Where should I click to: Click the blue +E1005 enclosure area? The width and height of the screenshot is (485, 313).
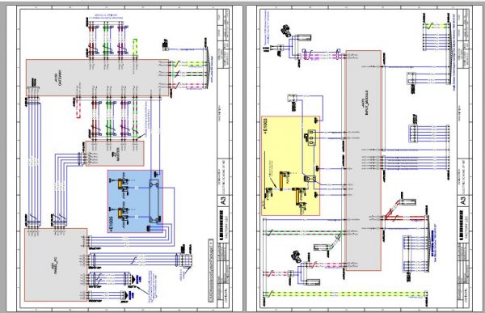(x=135, y=201)
